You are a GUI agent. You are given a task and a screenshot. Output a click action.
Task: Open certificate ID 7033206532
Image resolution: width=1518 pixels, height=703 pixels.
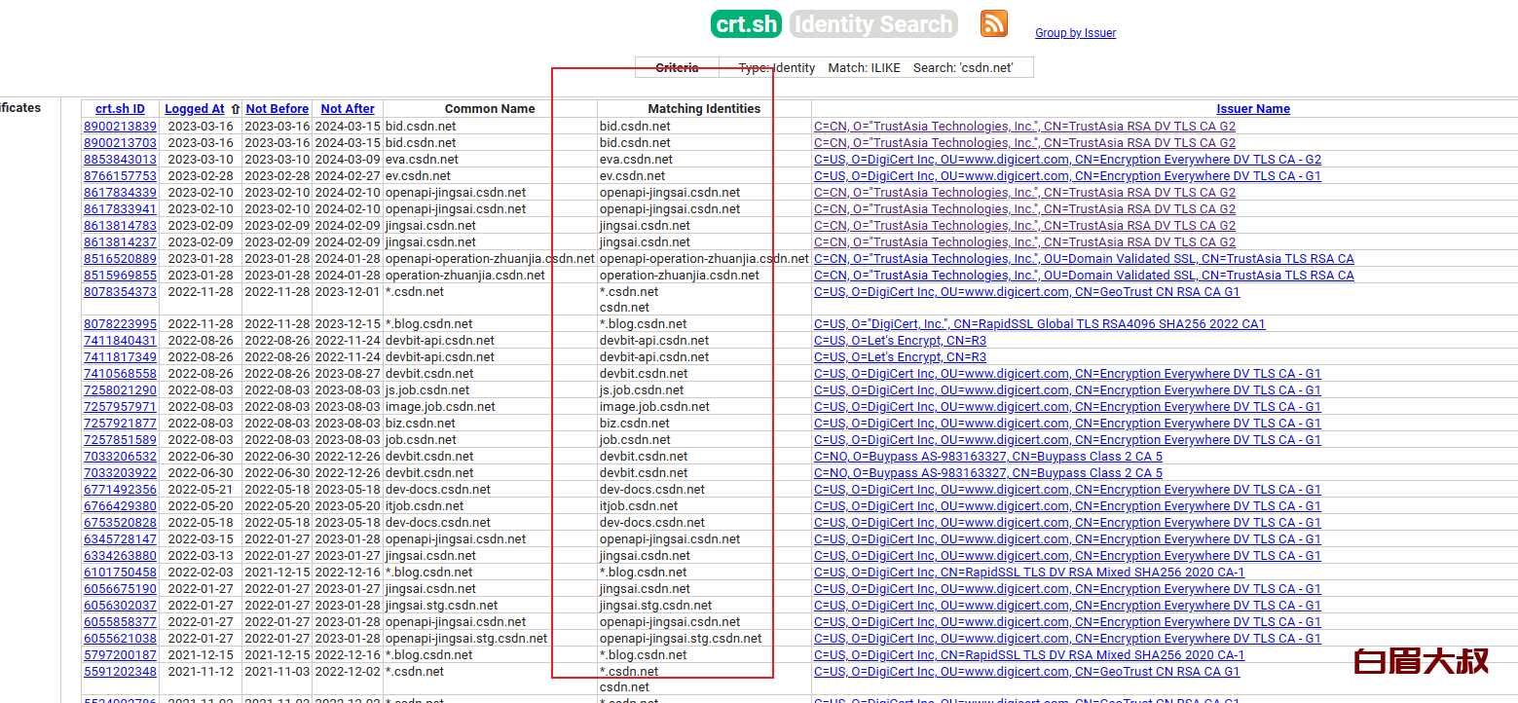tap(120, 457)
